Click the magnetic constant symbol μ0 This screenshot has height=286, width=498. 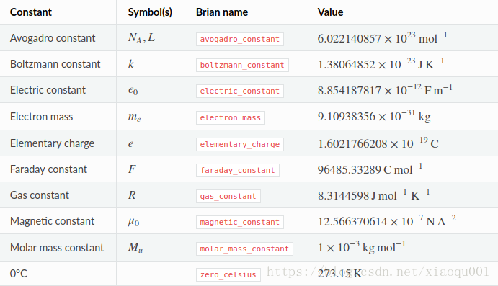(x=134, y=222)
